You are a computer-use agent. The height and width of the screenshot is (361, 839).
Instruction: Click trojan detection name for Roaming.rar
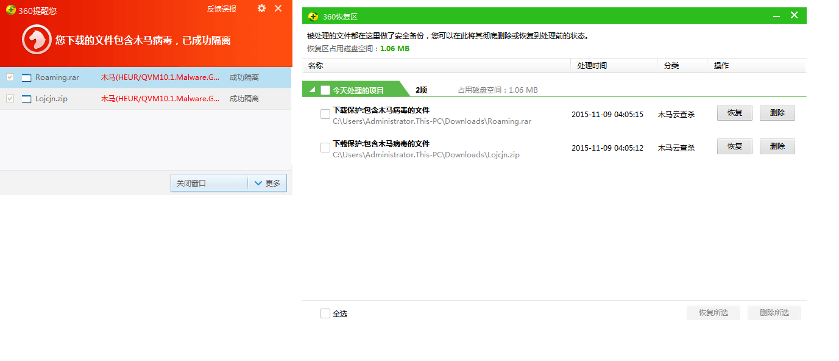tap(160, 77)
